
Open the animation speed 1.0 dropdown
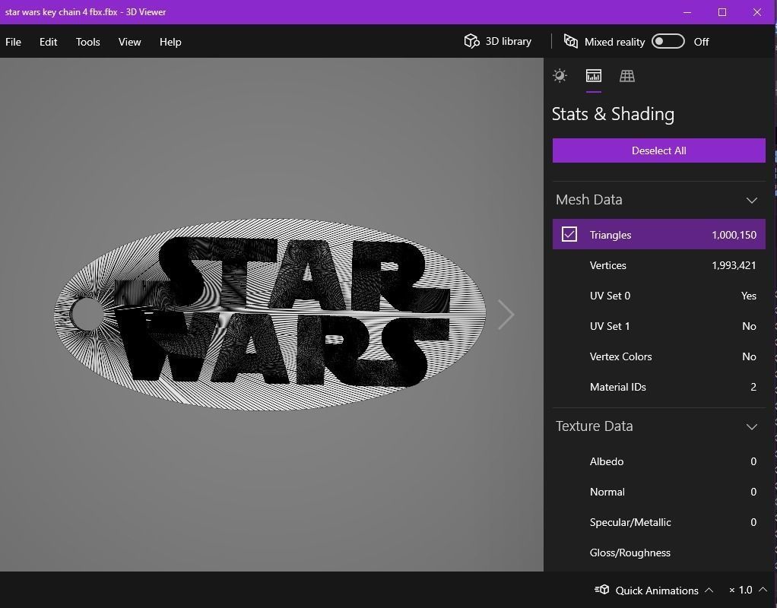[x=748, y=590]
